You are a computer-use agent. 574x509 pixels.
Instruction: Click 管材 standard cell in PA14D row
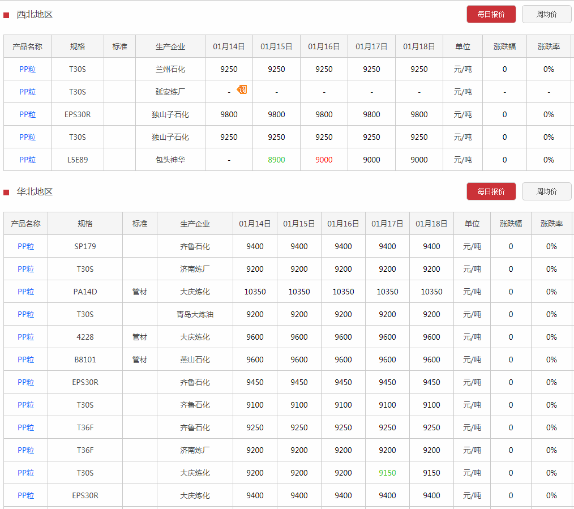140,292
